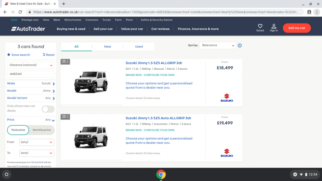Go to Motorhomes section

pos(73,20)
